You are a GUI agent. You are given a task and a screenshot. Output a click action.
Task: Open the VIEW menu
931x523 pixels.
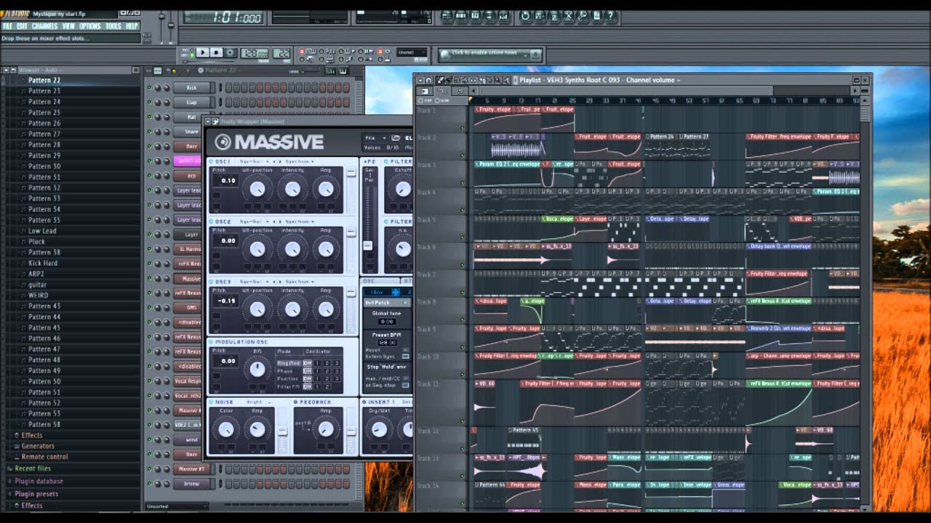point(68,26)
